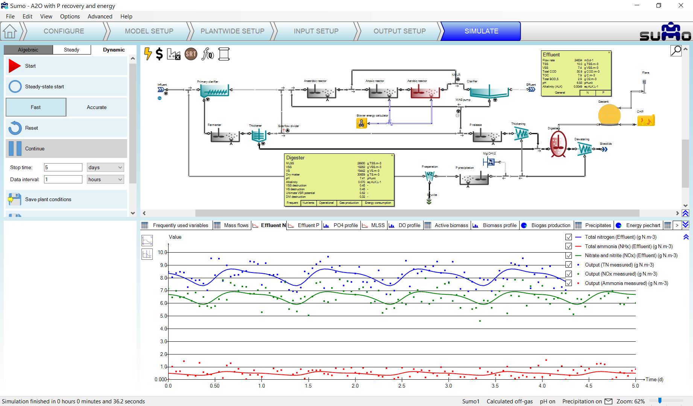The width and height of the screenshot is (693, 406).
Task: Open the Stop time units dropdown
Action: (105, 167)
